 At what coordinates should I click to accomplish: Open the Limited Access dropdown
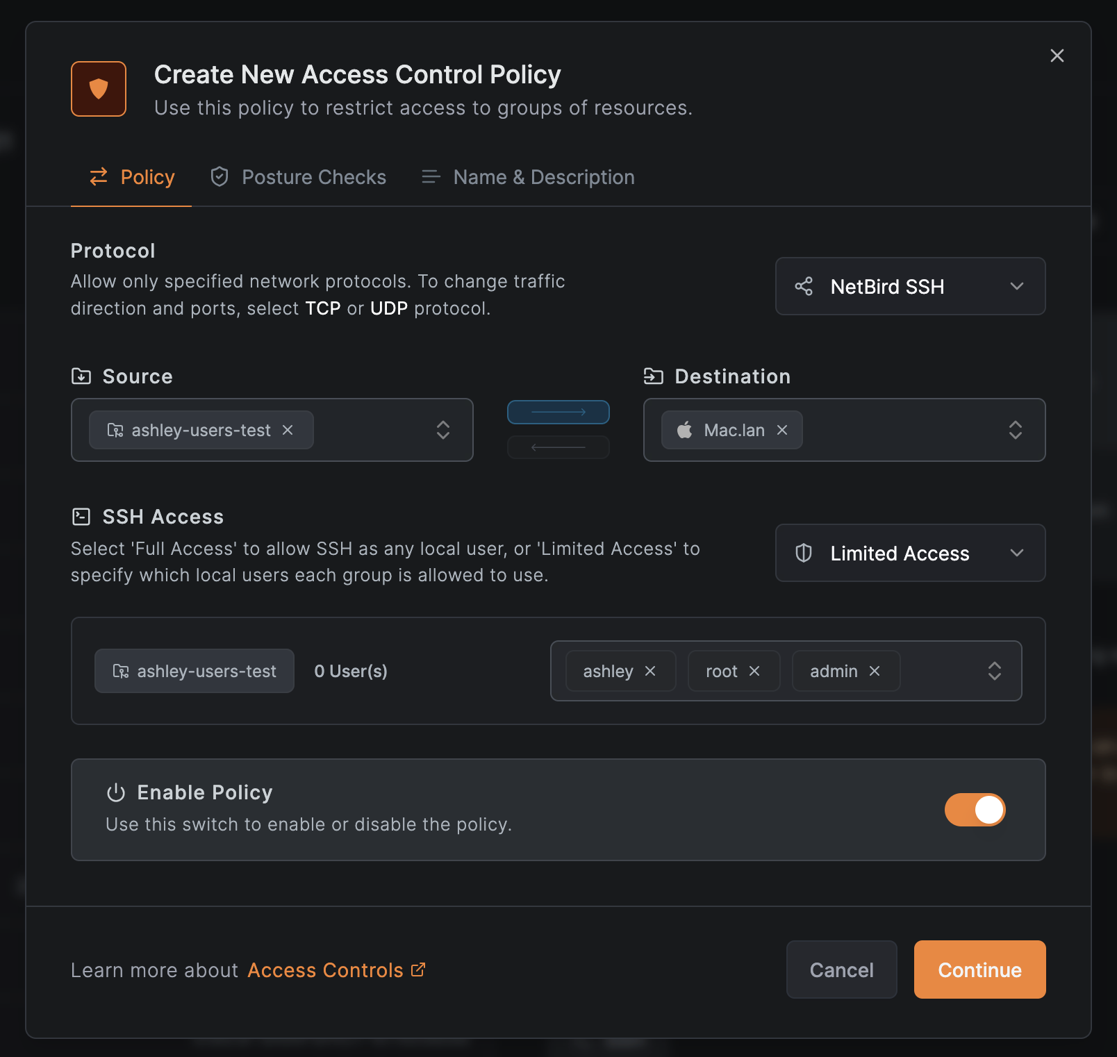pos(910,553)
